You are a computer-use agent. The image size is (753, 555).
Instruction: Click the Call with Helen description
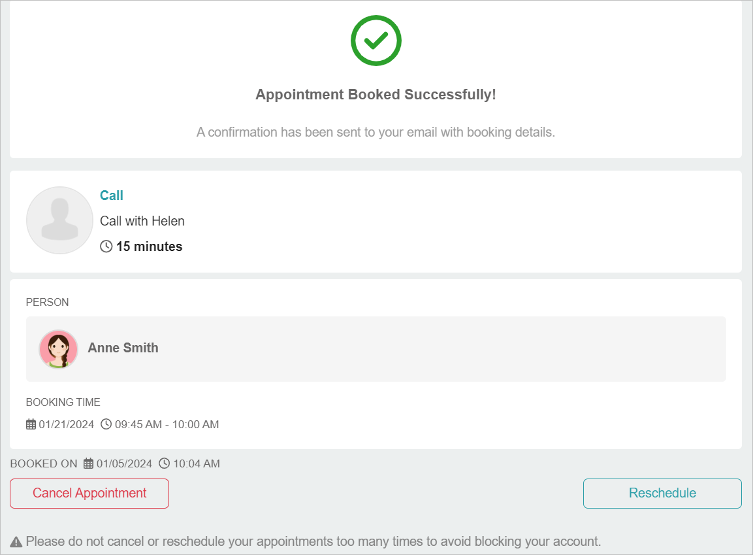pyautogui.click(x=142, y=221)
